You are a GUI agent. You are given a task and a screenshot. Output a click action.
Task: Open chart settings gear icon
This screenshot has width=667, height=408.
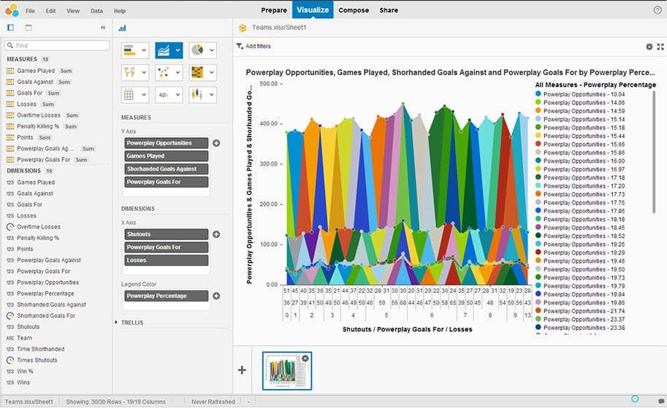tap(649, 47)
